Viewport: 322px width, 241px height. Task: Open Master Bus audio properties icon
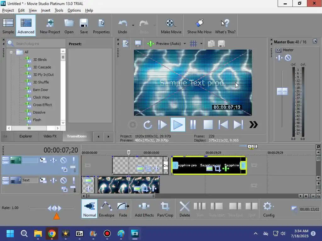tap(315, 41)
